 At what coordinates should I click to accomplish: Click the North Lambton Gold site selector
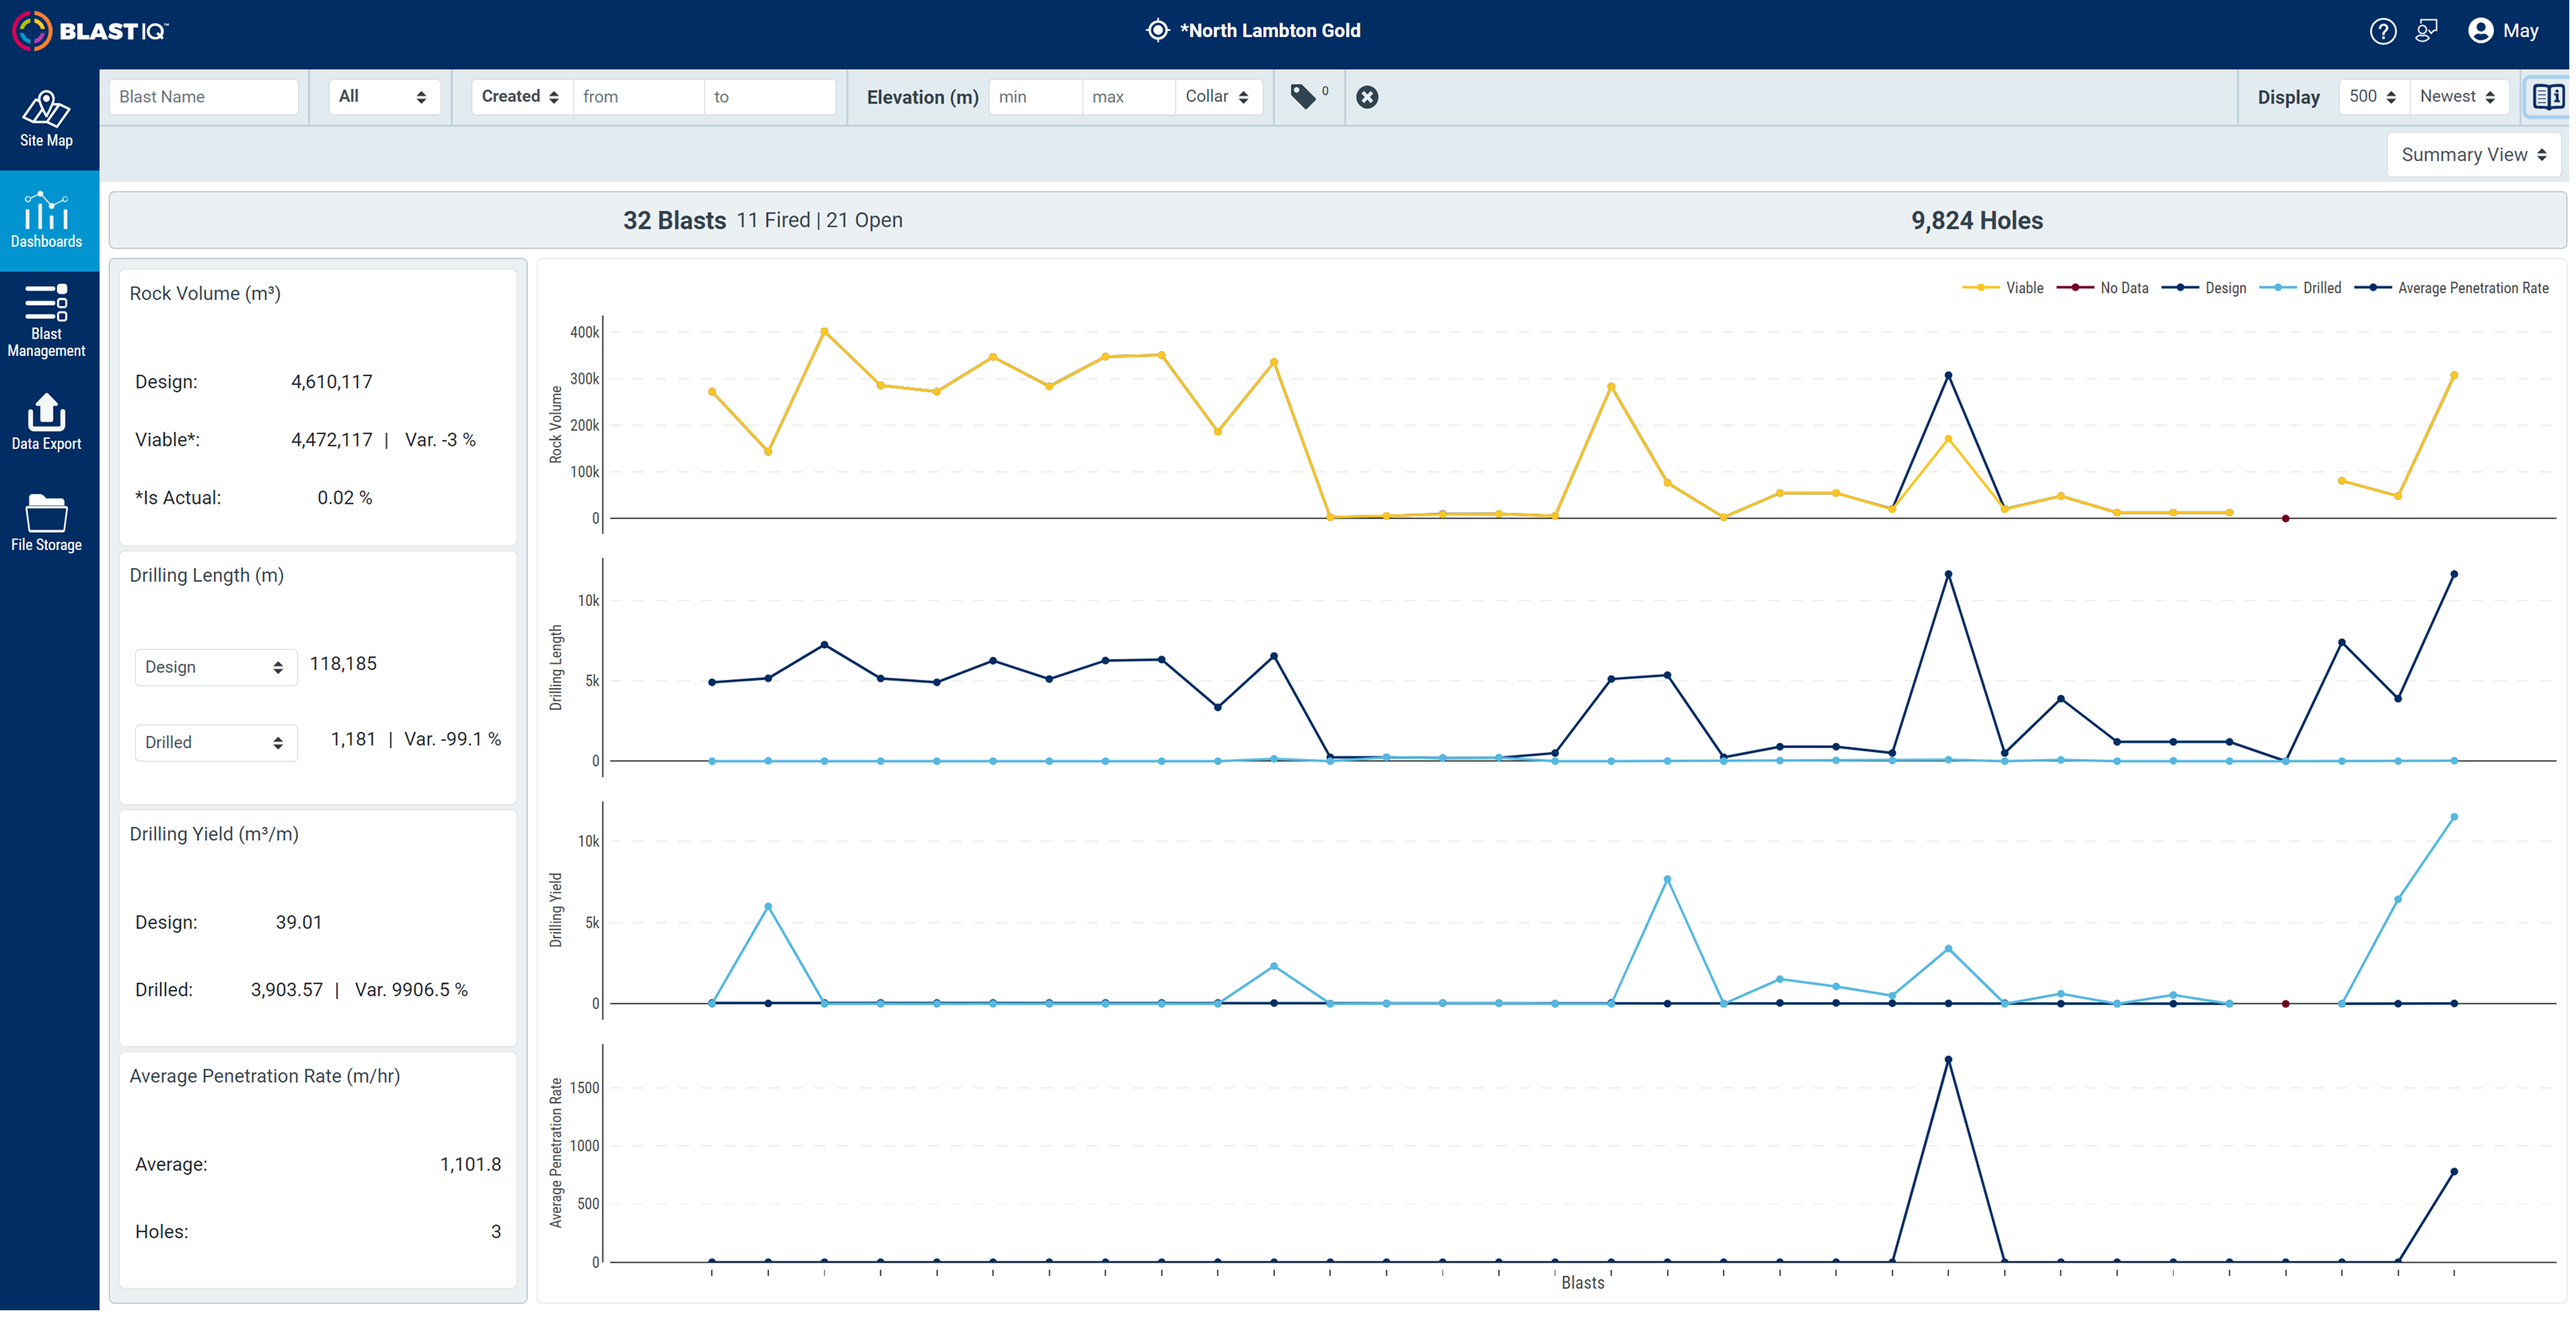pos(1253,31)
